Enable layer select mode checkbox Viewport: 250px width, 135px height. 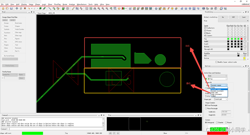click(216, 62)
